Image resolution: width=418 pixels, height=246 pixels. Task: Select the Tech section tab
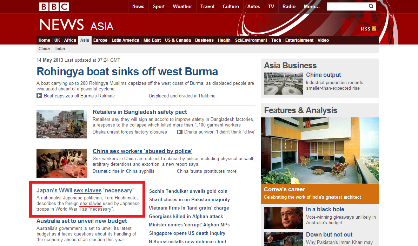pyautogui.click(x=276, y=40)
